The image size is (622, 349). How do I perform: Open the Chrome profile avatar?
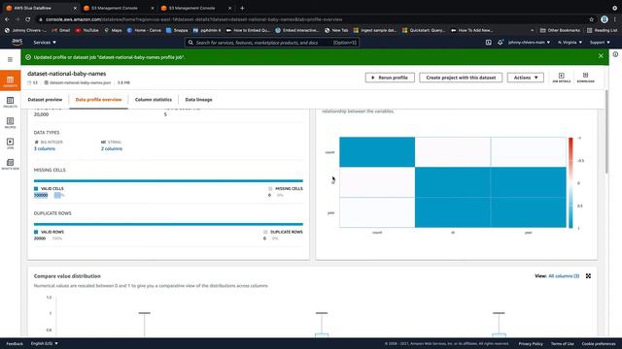point(605,19)
